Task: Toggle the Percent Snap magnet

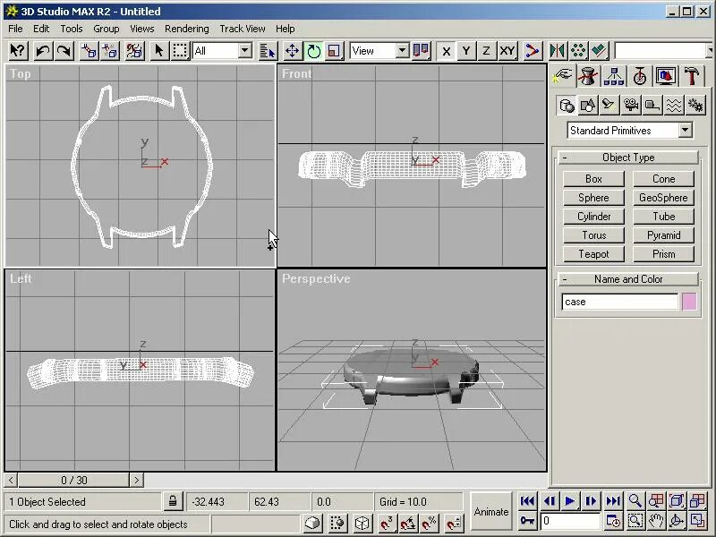Action: (x=430, y=523)
